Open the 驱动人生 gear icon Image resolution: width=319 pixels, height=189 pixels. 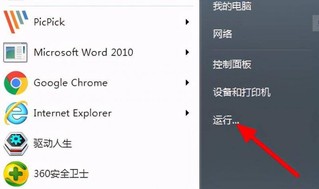coord(16,144)
